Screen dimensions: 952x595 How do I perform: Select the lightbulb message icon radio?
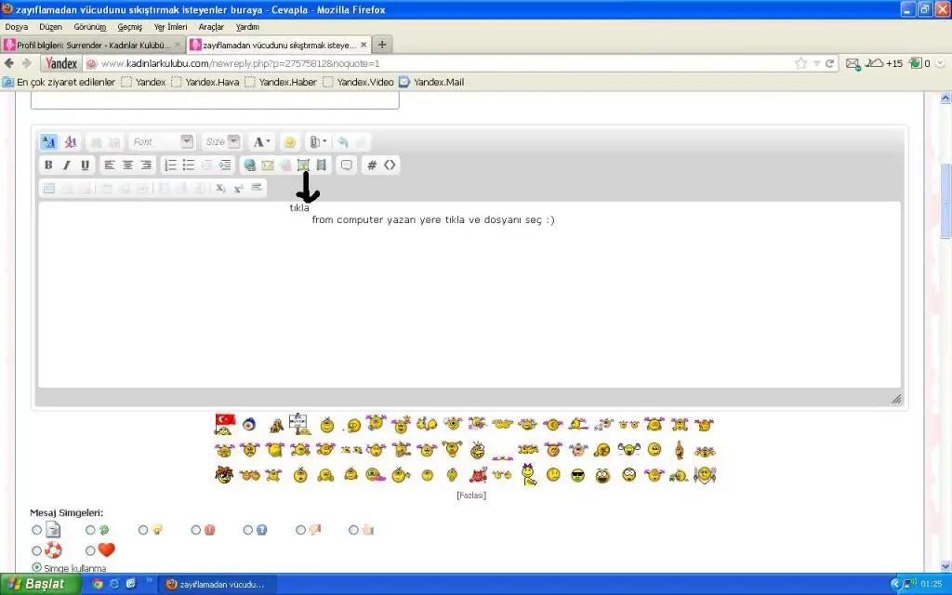(x=143, y=530)
